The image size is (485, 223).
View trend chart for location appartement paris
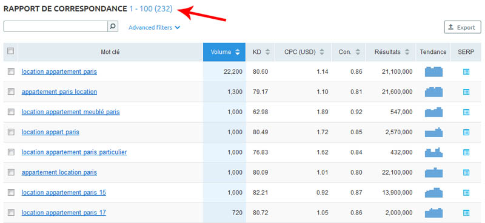click(x=433, y=71)
